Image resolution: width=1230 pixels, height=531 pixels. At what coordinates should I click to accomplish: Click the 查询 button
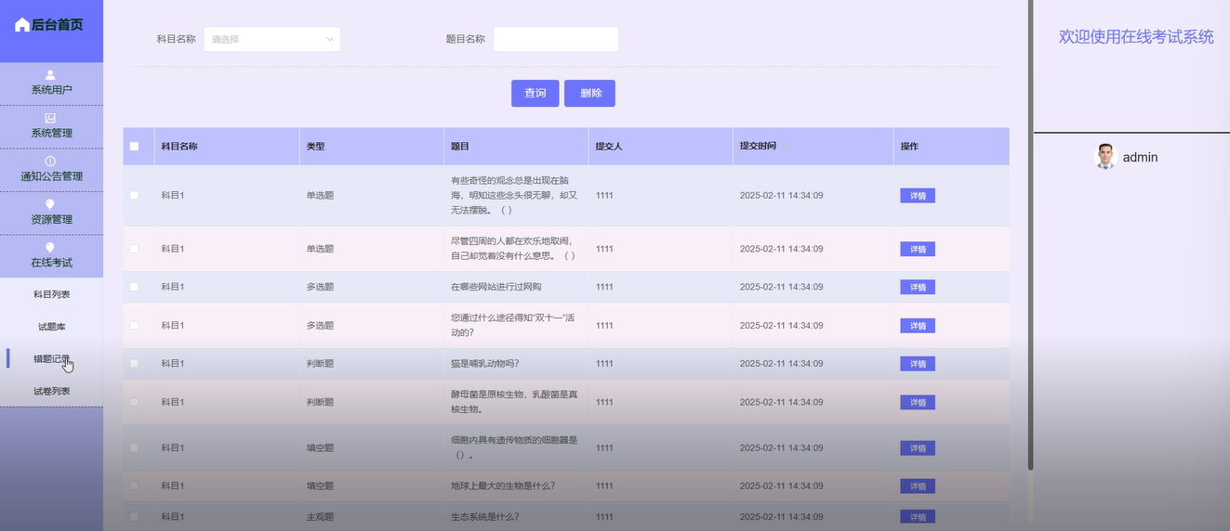point(535,93)
